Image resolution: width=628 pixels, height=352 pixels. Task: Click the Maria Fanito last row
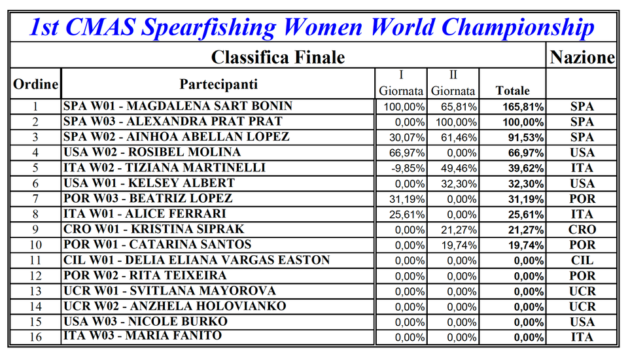(313, 337)
